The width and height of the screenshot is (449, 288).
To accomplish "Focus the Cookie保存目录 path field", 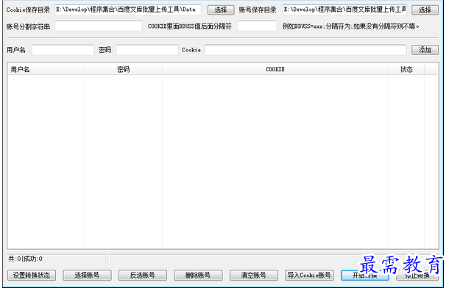I will click(x=128, y=10).
